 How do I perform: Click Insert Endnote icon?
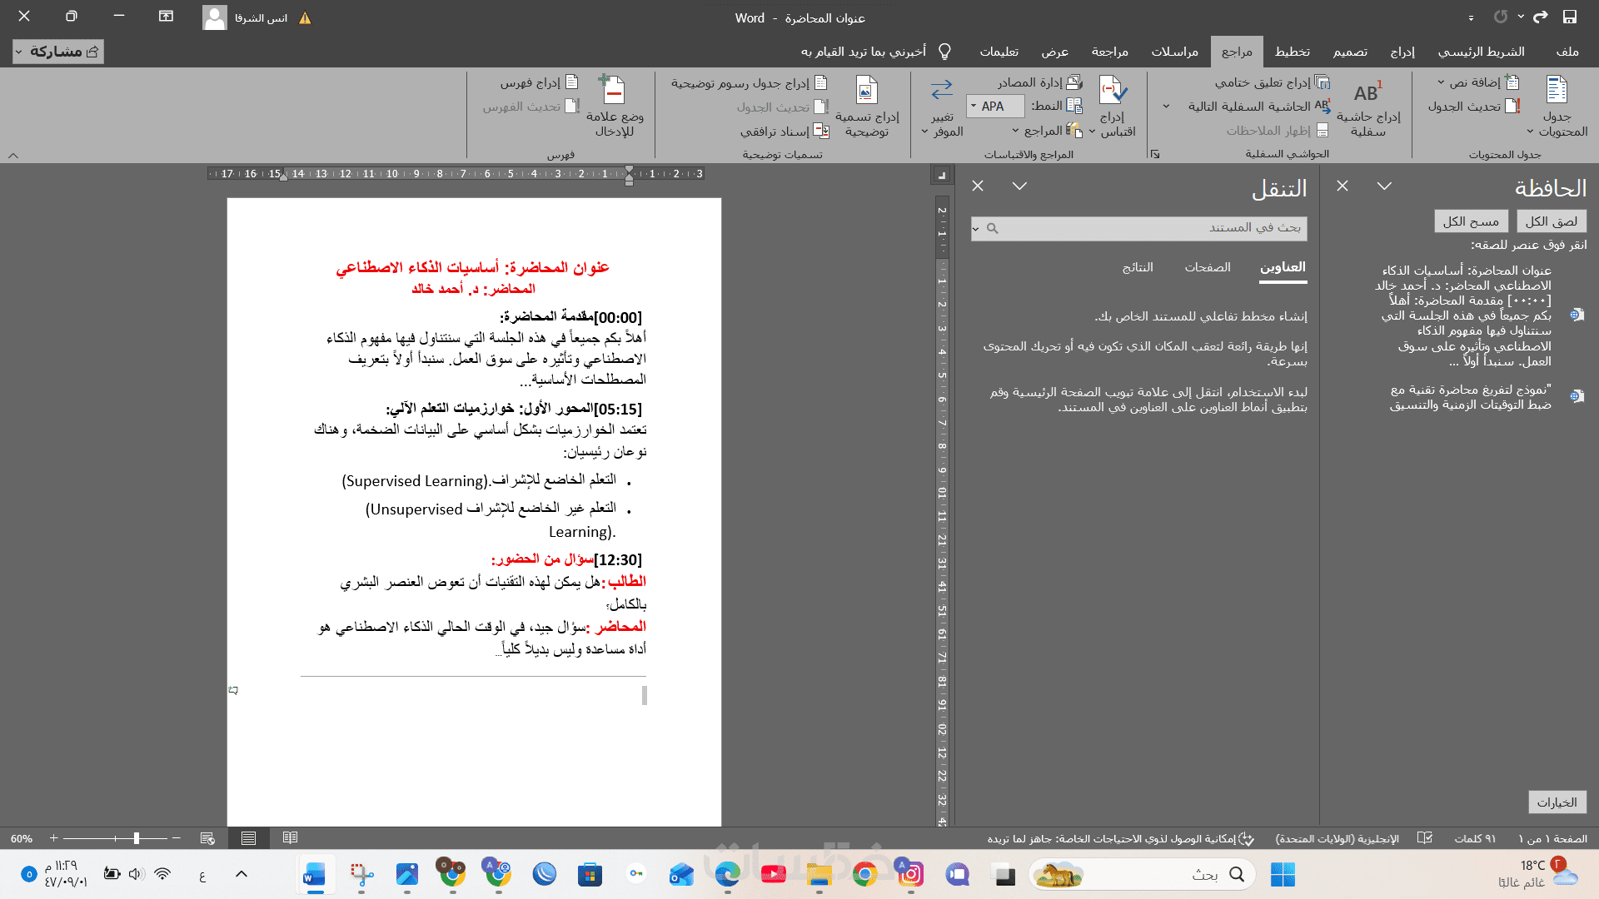tap(1322, 82)
